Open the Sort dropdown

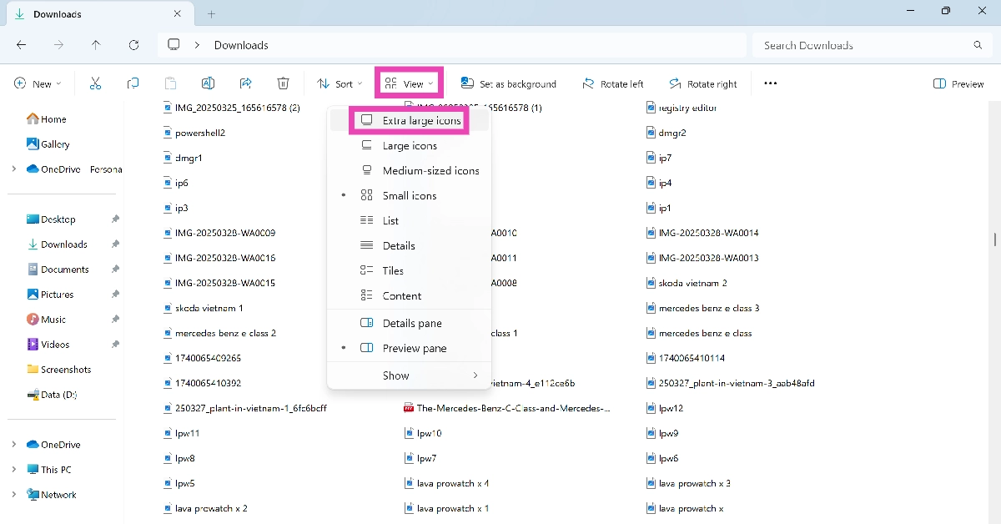[x=340, y=83]
